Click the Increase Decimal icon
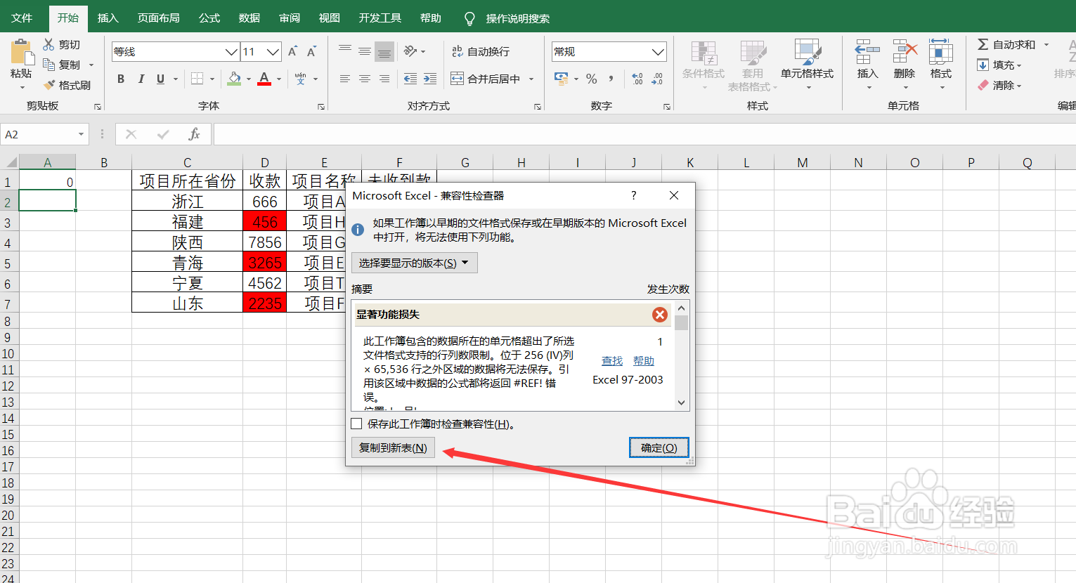Viewport: 1076px width, 583px height. click(x=637, y=79)
